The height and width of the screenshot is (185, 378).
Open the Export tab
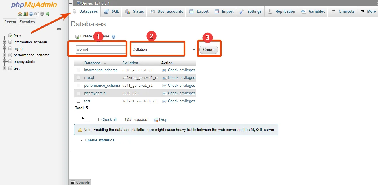pyautogui.click(x=199, y=12)
